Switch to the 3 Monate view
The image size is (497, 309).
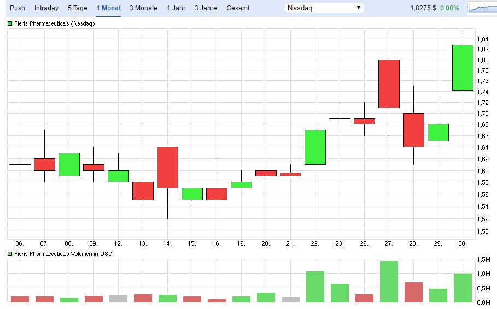click(143, 8)
